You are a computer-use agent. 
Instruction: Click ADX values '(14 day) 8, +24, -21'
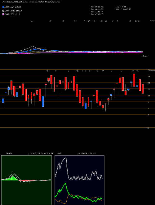point(86,153)
